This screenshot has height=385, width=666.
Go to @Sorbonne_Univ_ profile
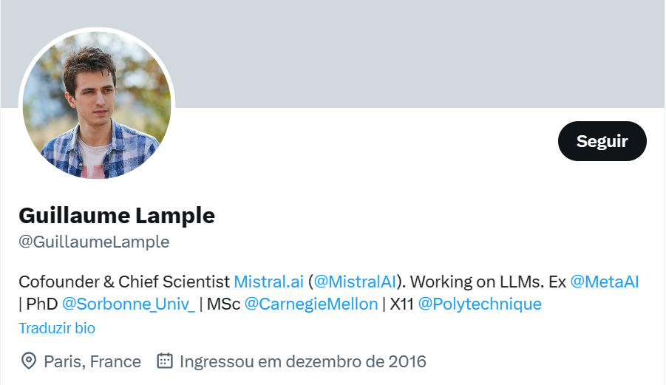point(129,304)
